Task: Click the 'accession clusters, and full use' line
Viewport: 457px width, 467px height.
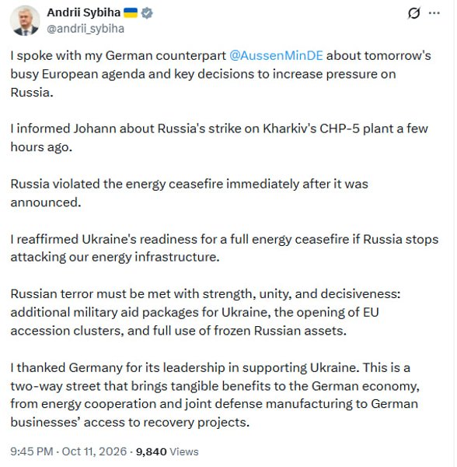Action: click(x=179, y=331)
